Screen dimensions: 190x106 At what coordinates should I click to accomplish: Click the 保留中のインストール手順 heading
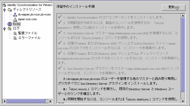[76, 7]
